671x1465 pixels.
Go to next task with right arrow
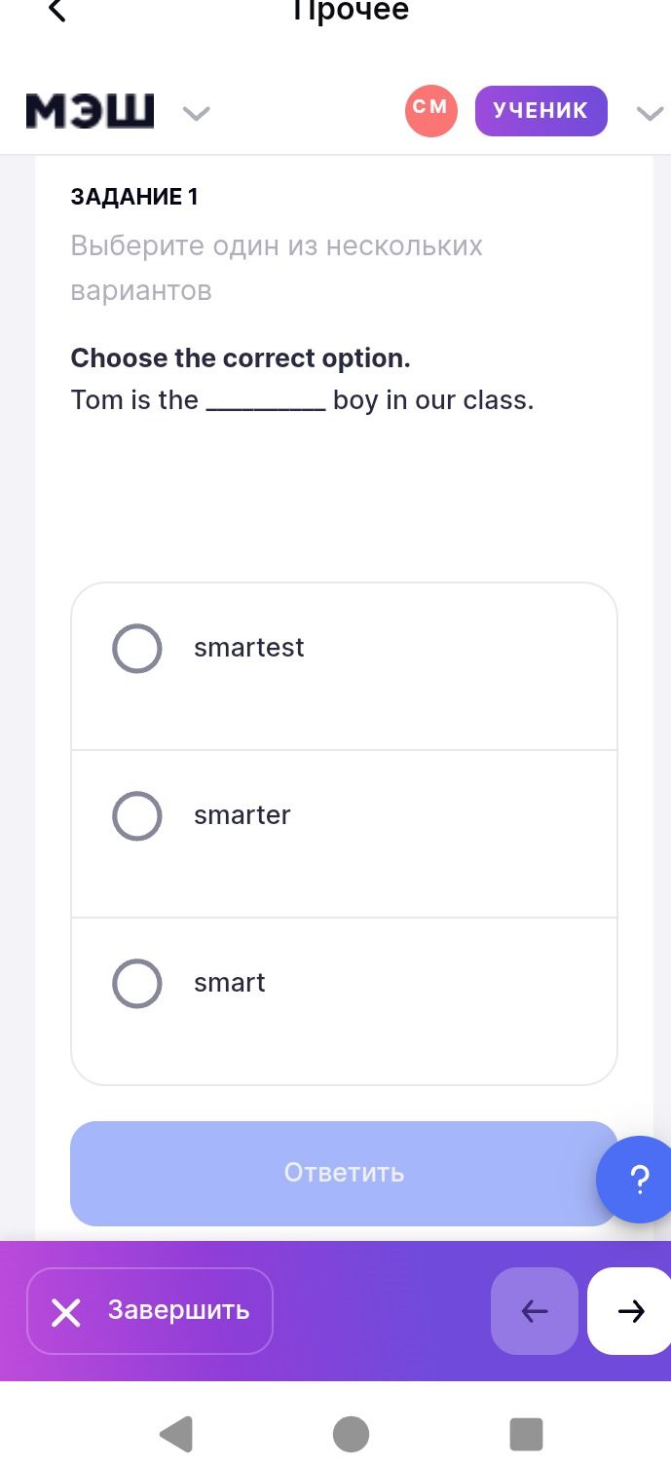[630, 1311]
